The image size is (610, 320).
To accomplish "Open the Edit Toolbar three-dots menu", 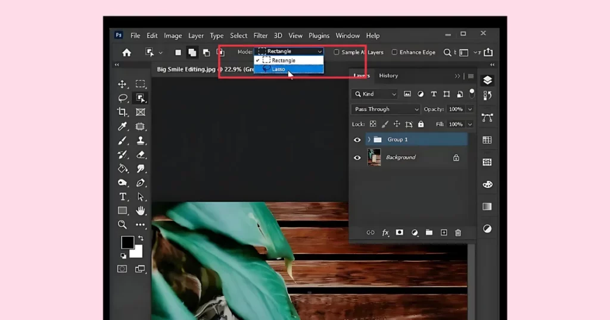I will point(140,224).
